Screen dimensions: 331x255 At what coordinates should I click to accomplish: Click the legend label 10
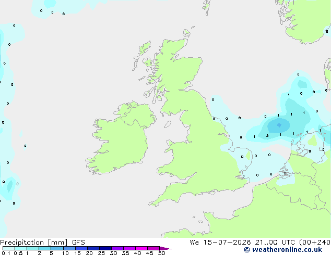point(65,253)
